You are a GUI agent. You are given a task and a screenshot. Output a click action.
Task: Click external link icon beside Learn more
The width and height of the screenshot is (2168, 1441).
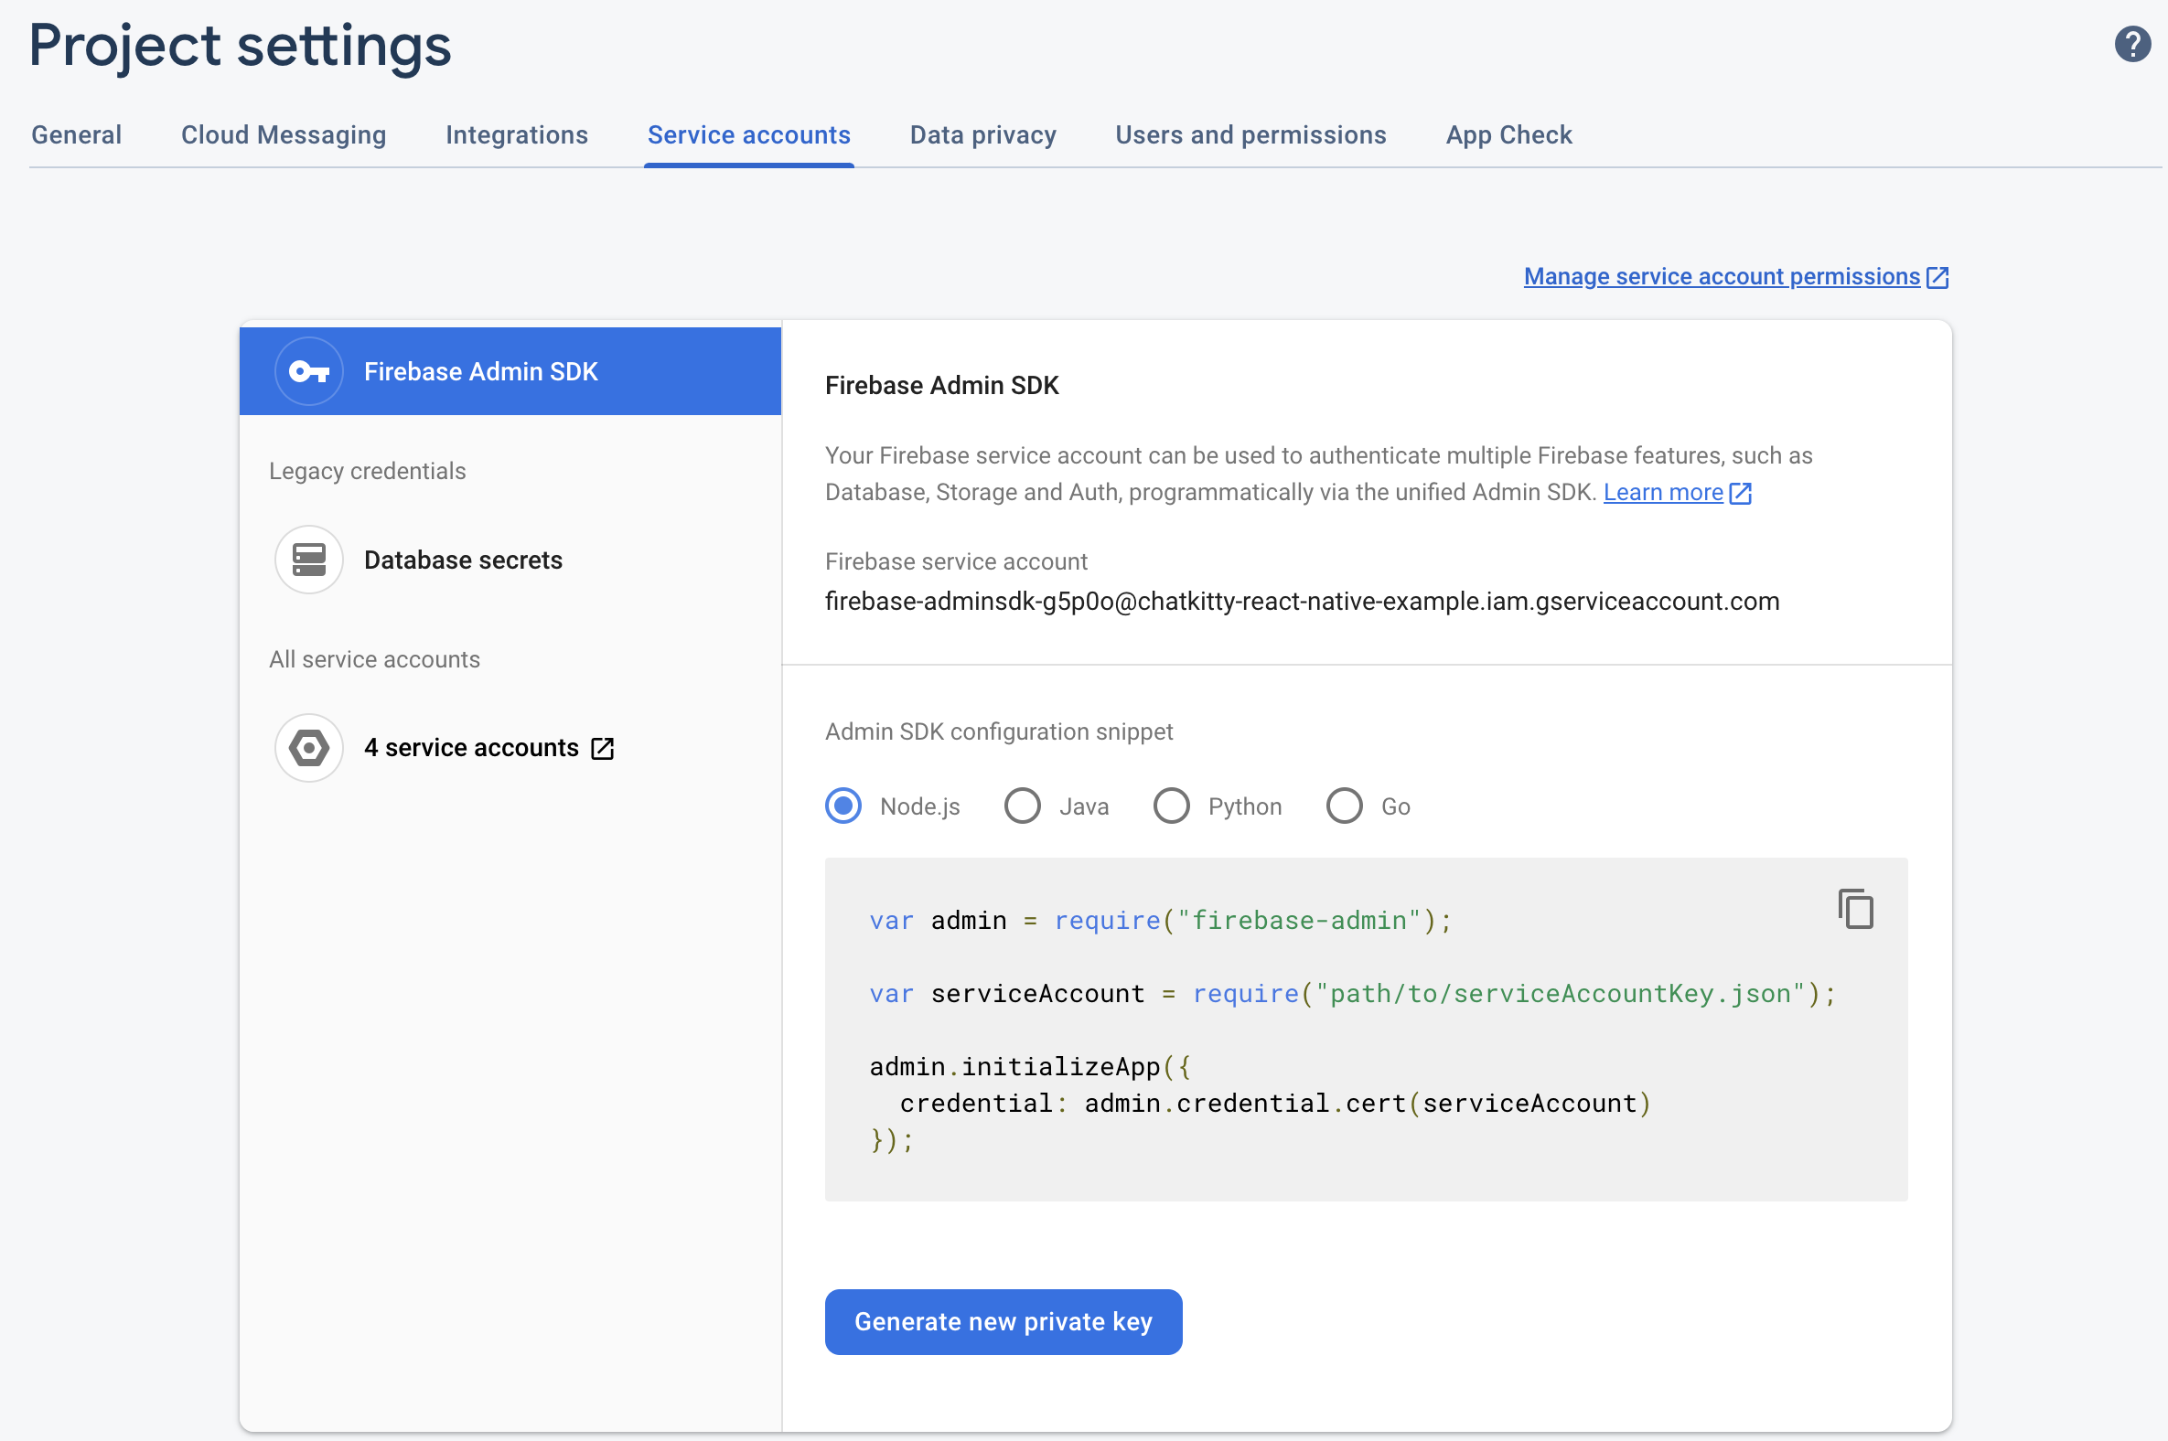pyautogui.click(x=1741, y=493)
